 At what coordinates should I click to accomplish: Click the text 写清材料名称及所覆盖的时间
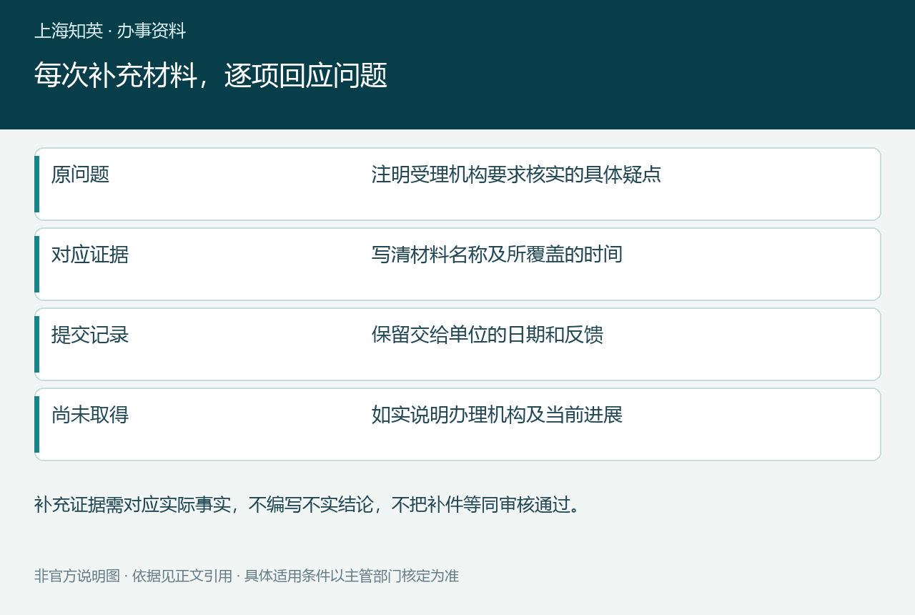(x=497, y=255)
